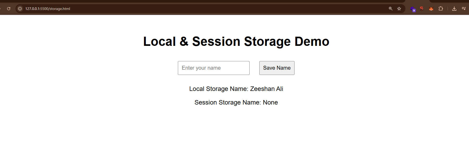Viewport: 469px width, 142px height.
Task: Click the saved name 'Zeeshan Ali'
Action: [266, 89]
